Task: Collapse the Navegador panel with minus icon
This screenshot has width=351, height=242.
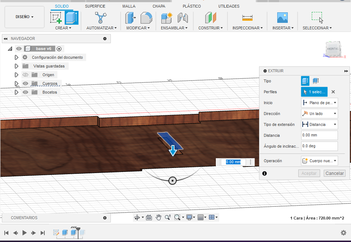Action: point(105,39)
